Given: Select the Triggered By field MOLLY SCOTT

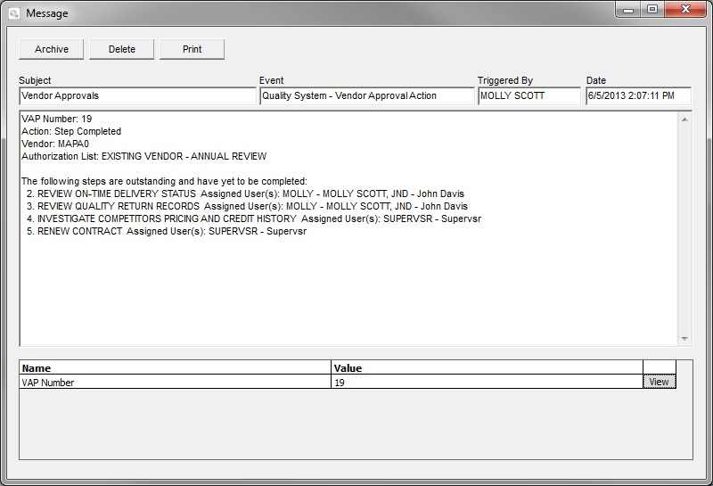Looking at the screenshot, I should pyautogui.click(x=529, y=96).
